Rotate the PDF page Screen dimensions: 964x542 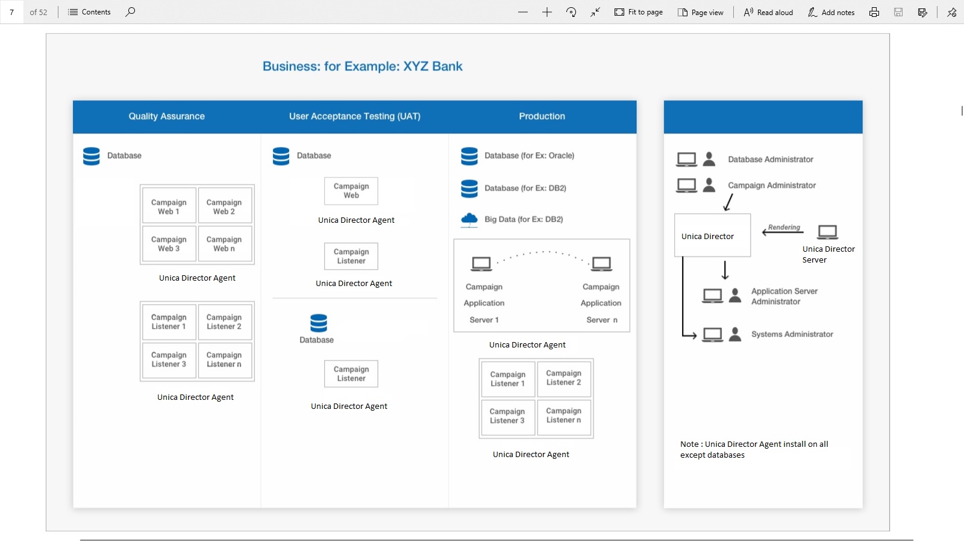tap(571, 12)
